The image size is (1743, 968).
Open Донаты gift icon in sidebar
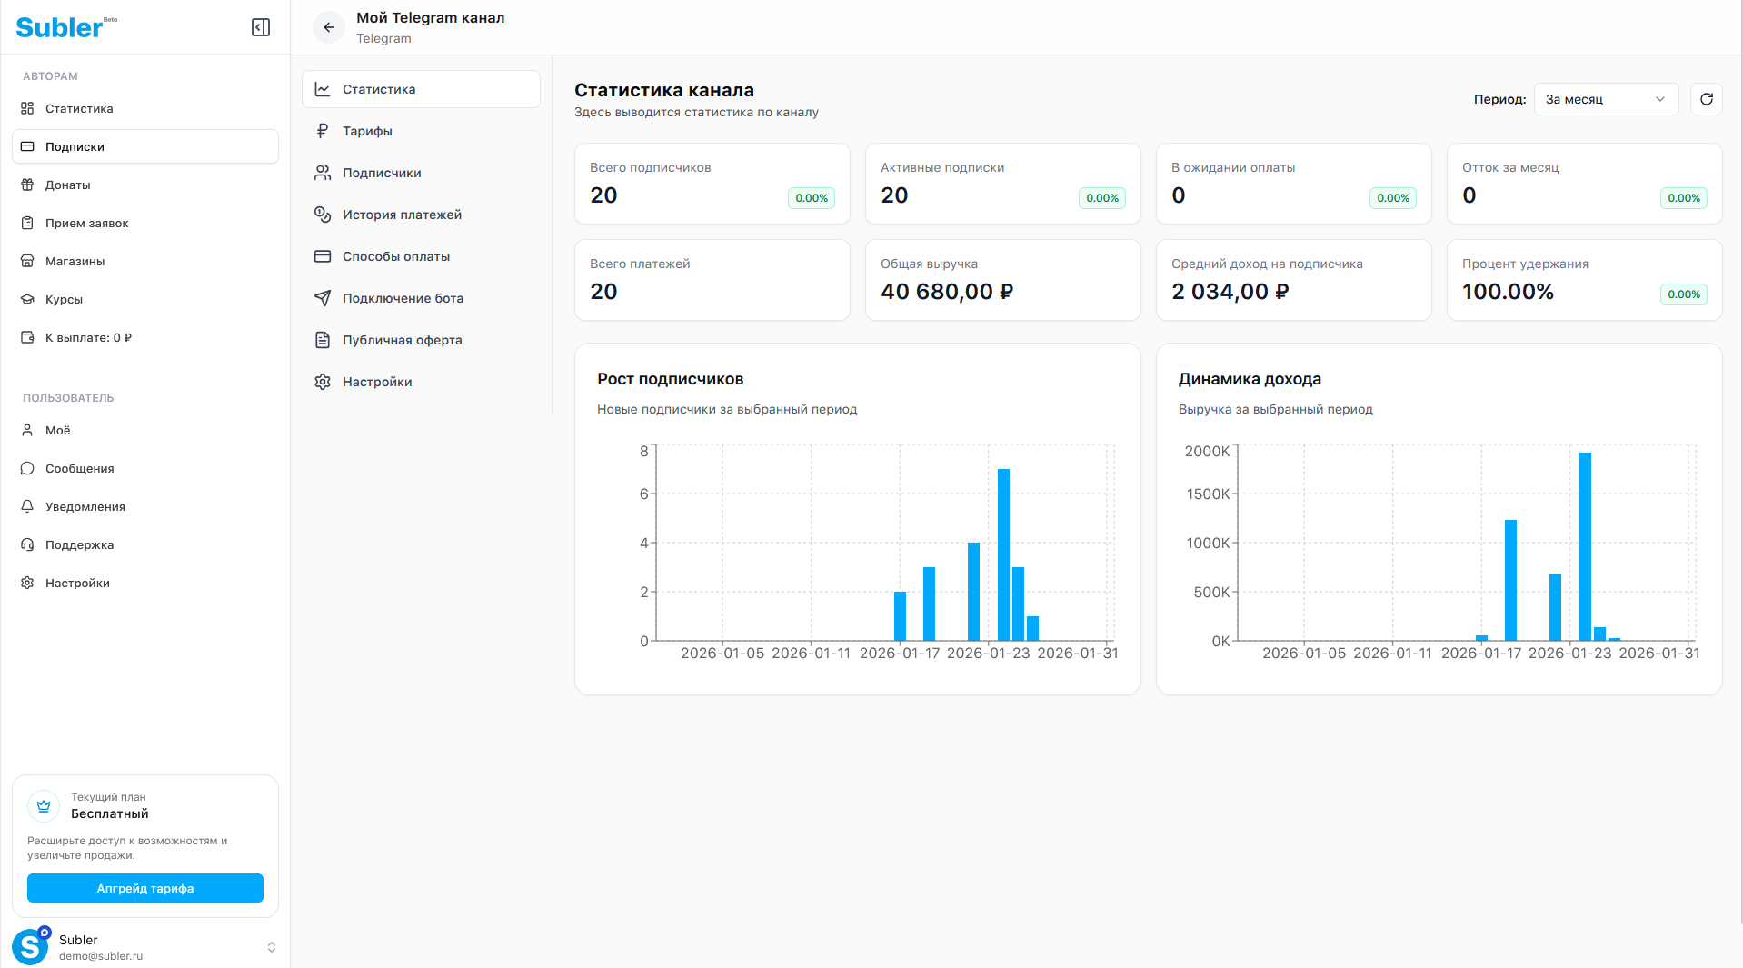click(x=27, y=185)
